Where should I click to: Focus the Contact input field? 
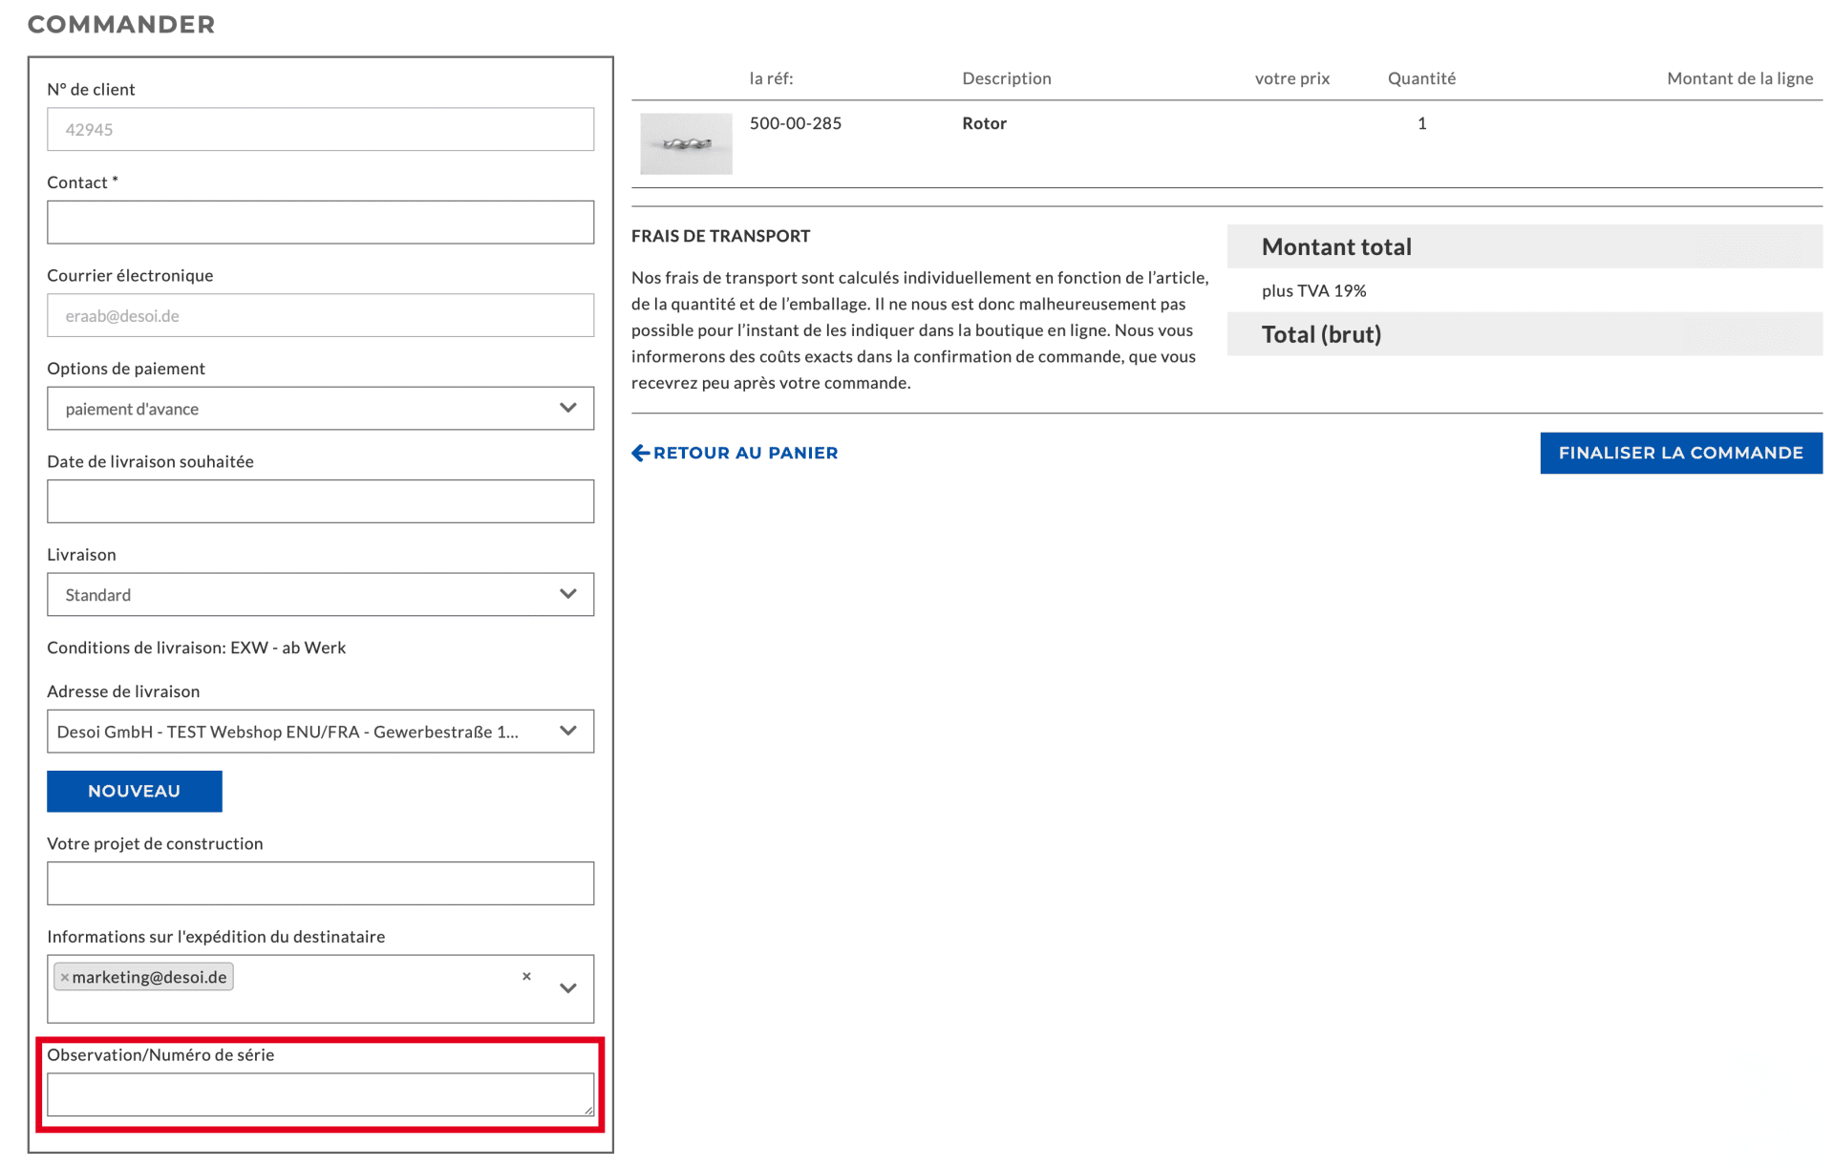[320, 223]
